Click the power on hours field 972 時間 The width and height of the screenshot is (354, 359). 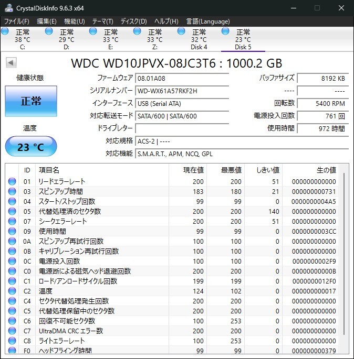323,128
